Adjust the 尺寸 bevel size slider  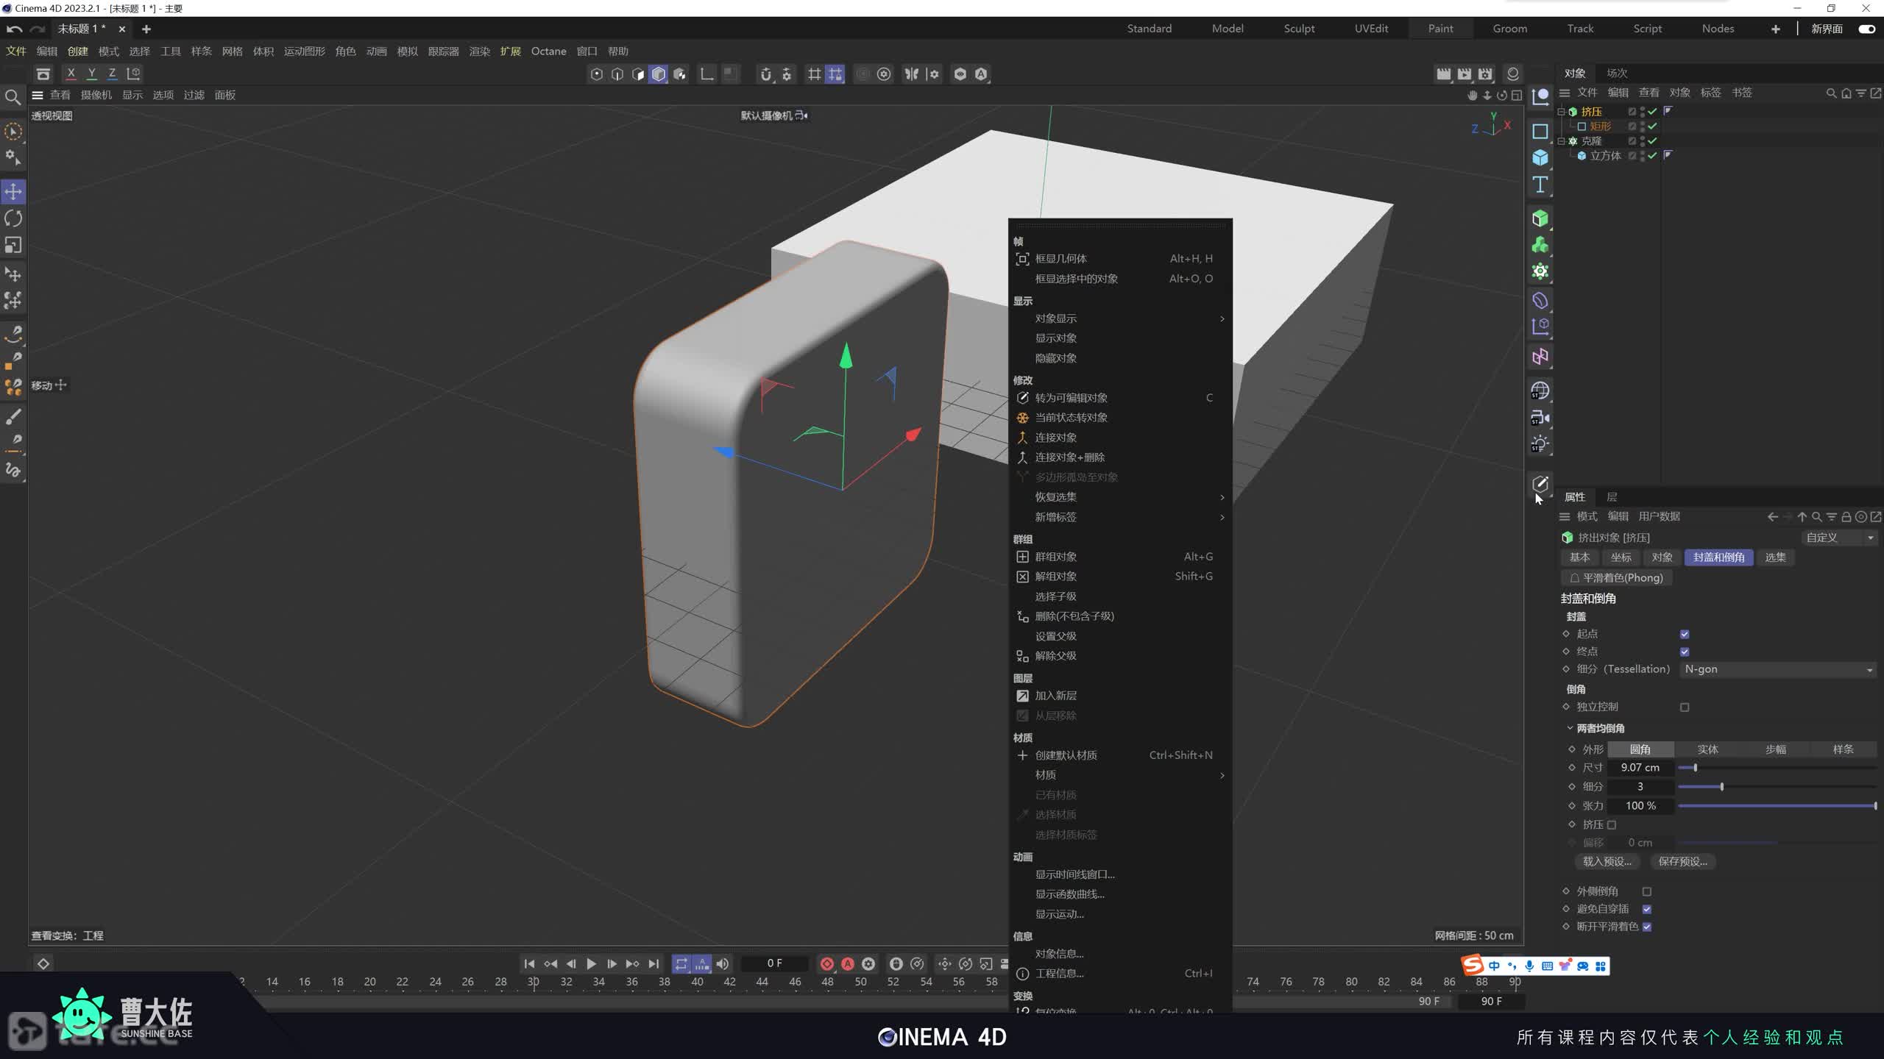click(1695, 768)
